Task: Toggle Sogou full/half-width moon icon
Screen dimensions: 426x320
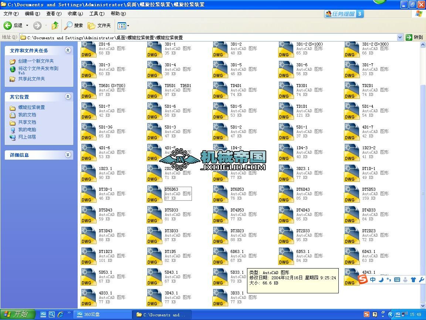Action: tap(382, 279)
